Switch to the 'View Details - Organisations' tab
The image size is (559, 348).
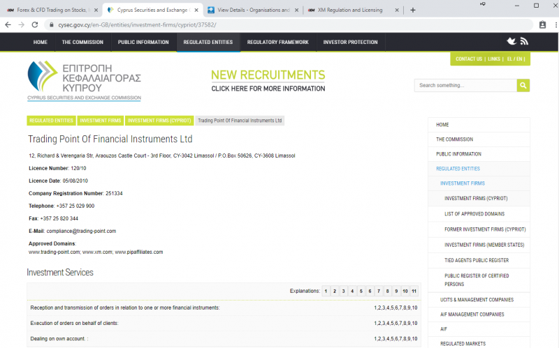coord(253,10)
